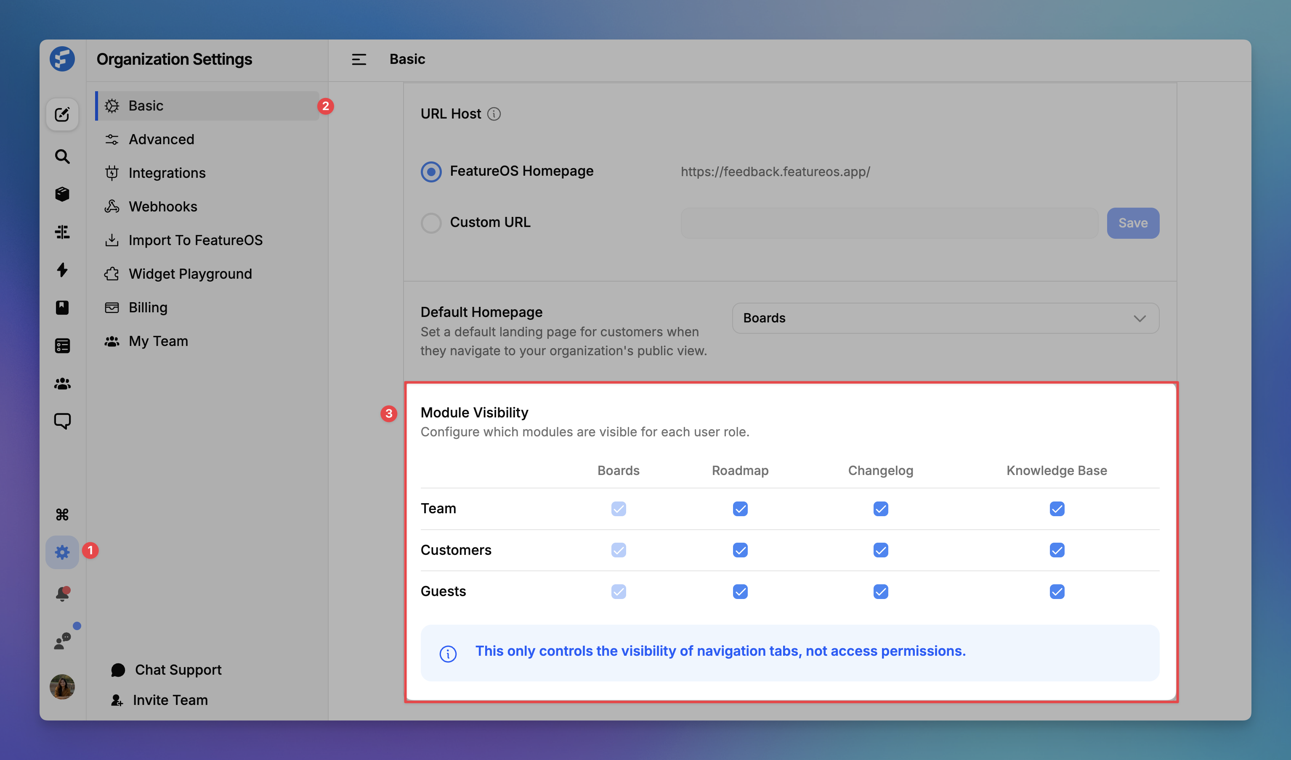Image resolution: width=1291 pixels, height=760 pixels.
Task: Open Advanced settings
Action: 207,139
